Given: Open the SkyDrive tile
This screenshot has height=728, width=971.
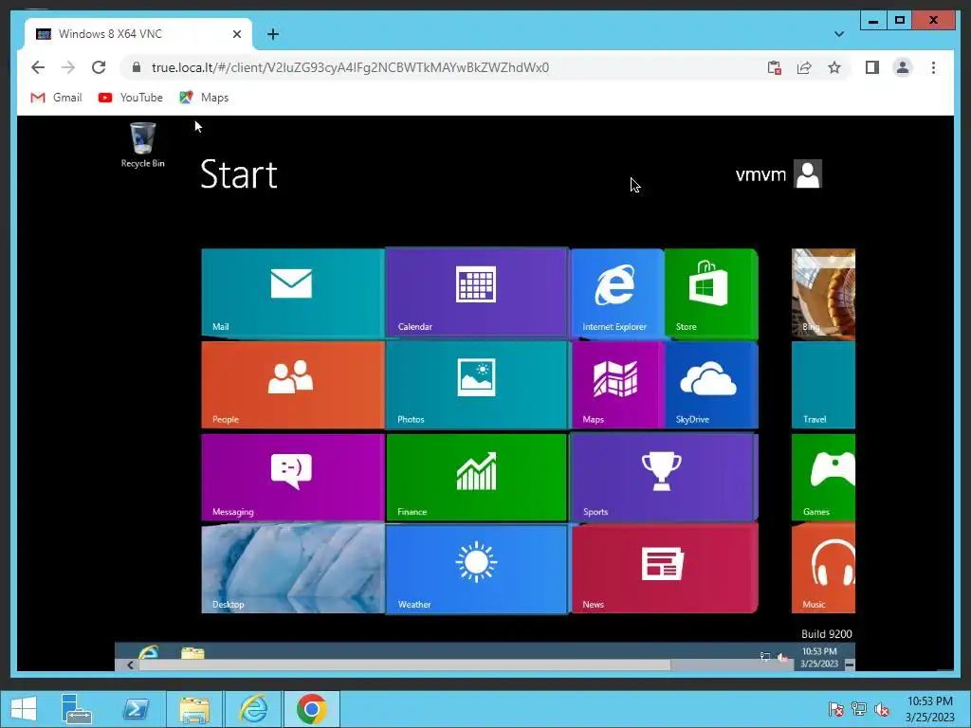Looking at the screenshot, I should (711, 385).
